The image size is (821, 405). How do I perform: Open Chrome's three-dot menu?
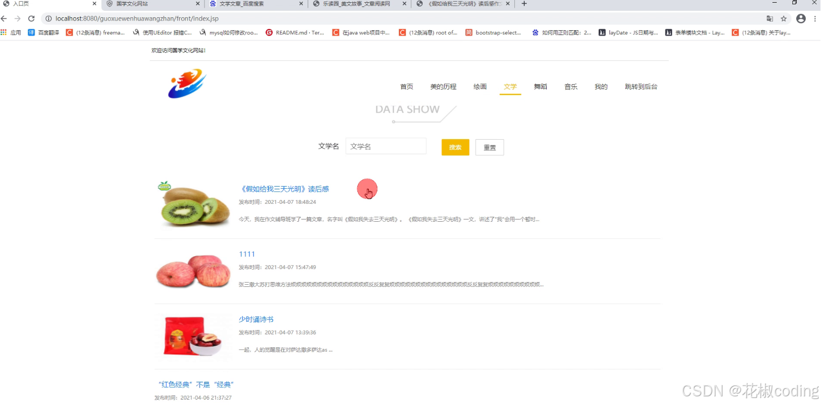click(x=815, y=18)
